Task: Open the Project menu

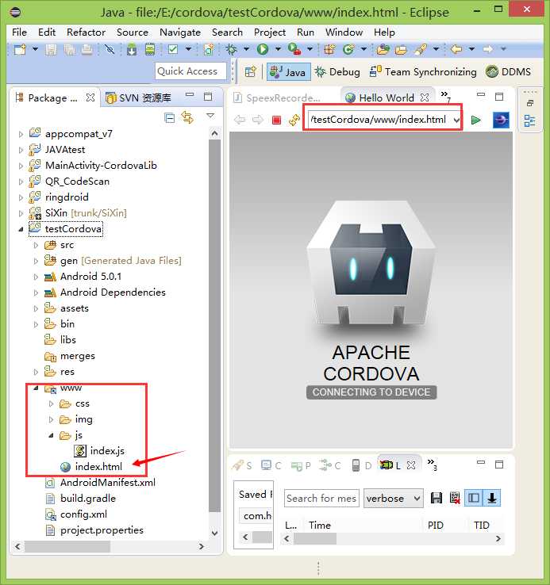Action: coord(269,32)
